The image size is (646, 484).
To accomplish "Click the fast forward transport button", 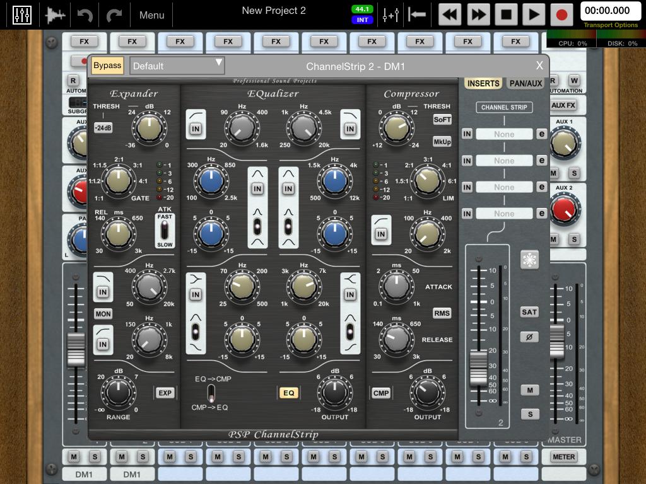I will tap(478, 15).
